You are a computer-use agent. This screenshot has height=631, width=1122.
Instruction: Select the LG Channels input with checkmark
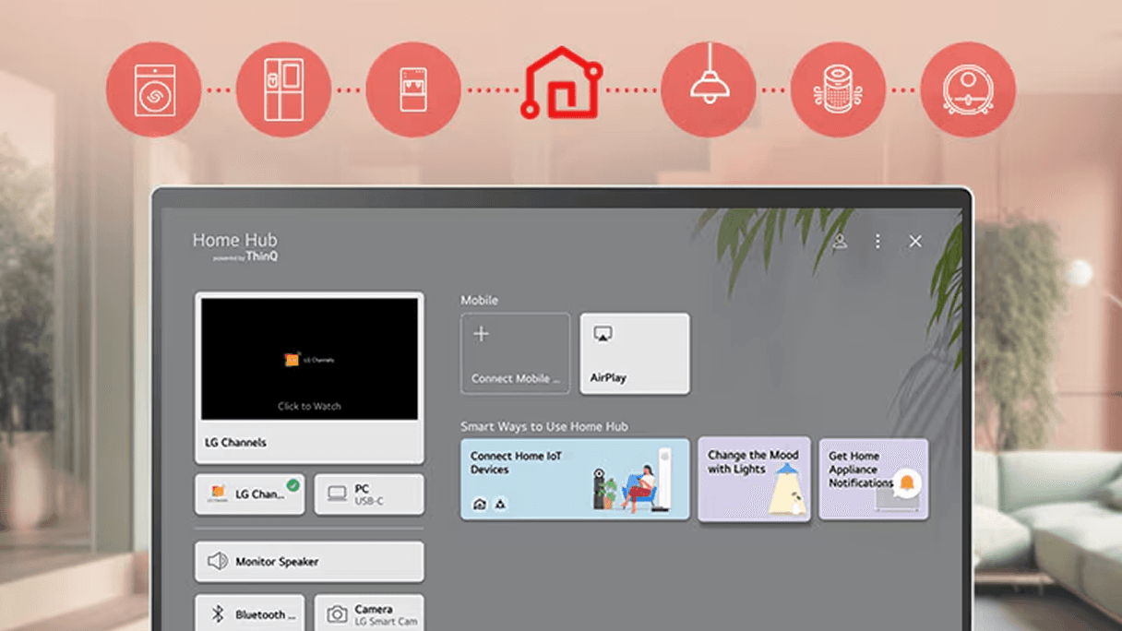tap(249, 494)
